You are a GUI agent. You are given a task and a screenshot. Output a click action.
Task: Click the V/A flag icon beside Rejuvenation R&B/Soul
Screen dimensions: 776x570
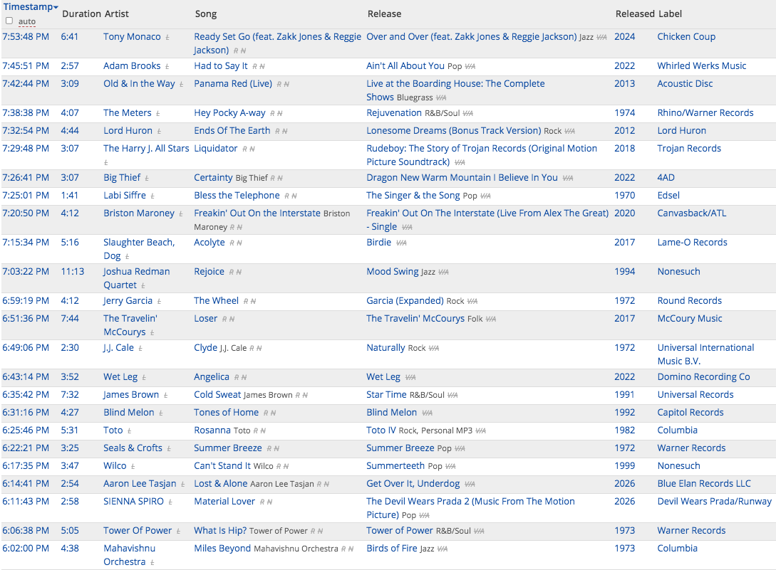tap(467, 114)
